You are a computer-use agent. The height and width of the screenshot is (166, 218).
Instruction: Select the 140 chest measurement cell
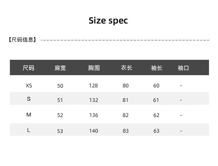coord(94,131)
